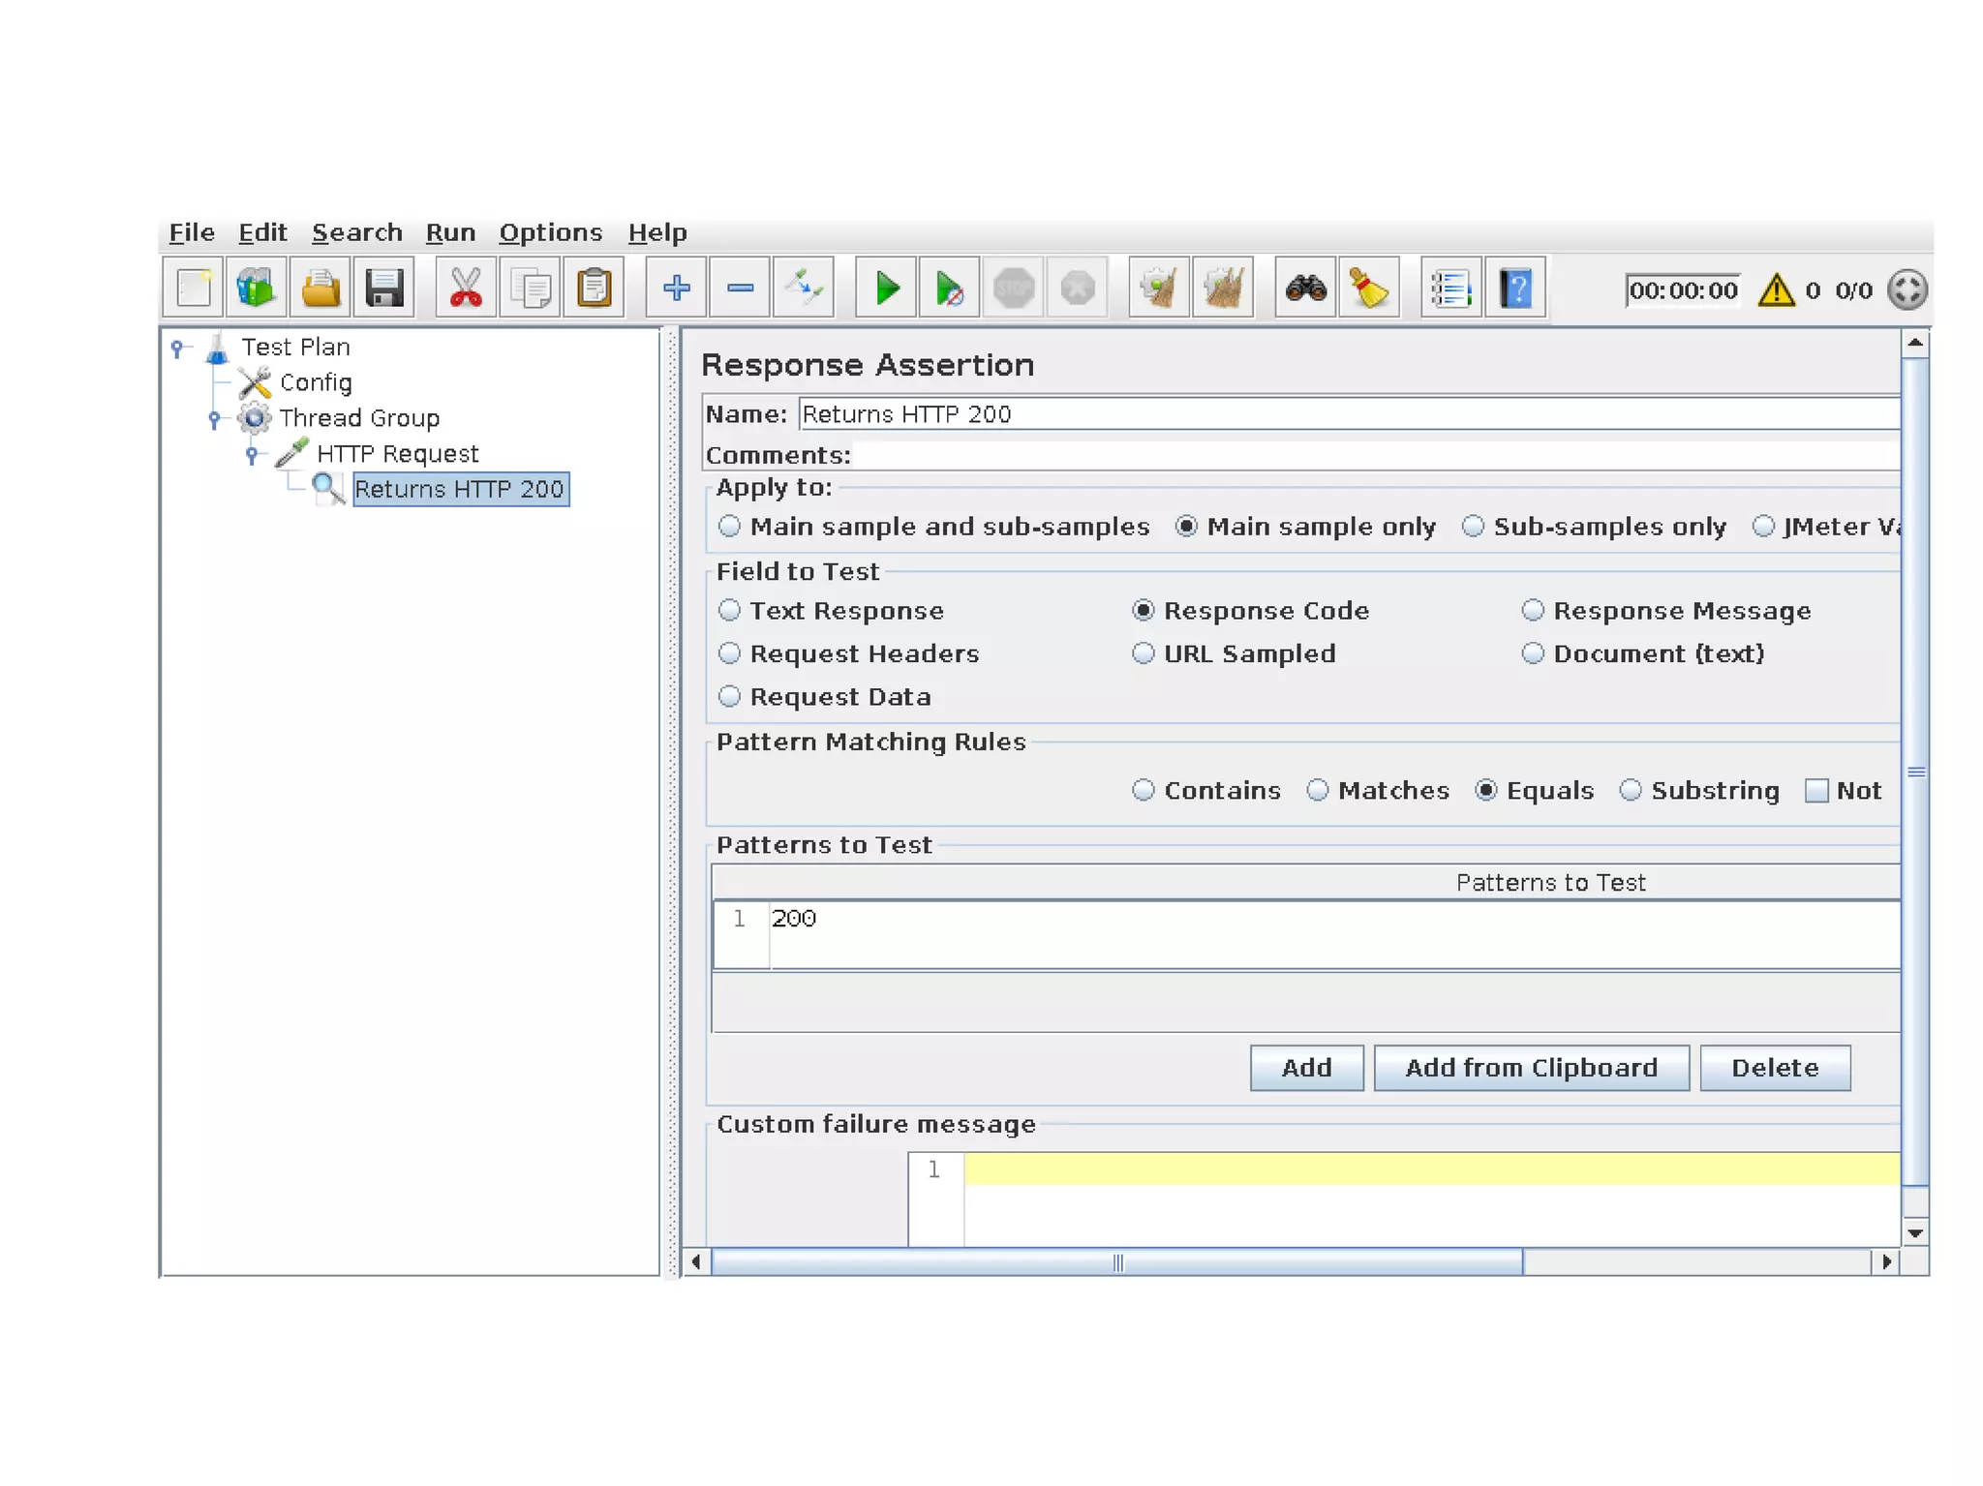Click the Function Helper list icon
This screenshot has height=1486, width=1983.
point(1450,288)
